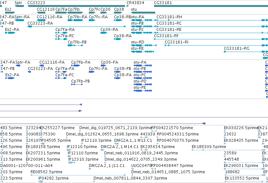
Task: Select EST label Dmel_dig_012624_0655_1698.3prime
Action: tap(102, 134)
